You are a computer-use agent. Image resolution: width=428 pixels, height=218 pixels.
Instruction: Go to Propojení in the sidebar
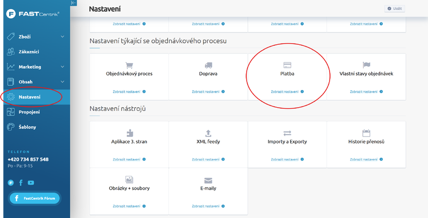[x=29, y=112]
